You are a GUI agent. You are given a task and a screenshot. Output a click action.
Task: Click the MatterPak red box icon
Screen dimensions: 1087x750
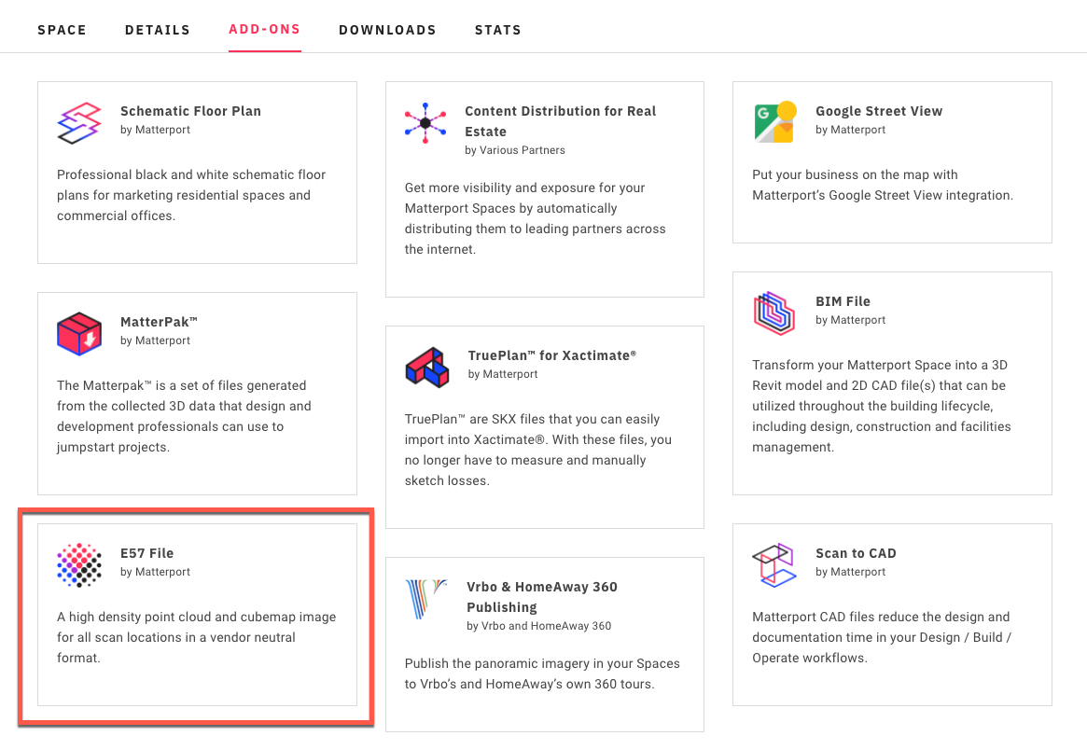(79, 334)
